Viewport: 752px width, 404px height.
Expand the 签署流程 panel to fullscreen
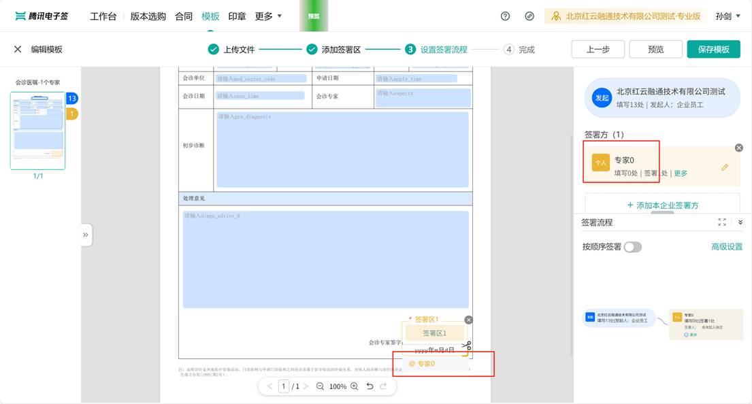722,222
